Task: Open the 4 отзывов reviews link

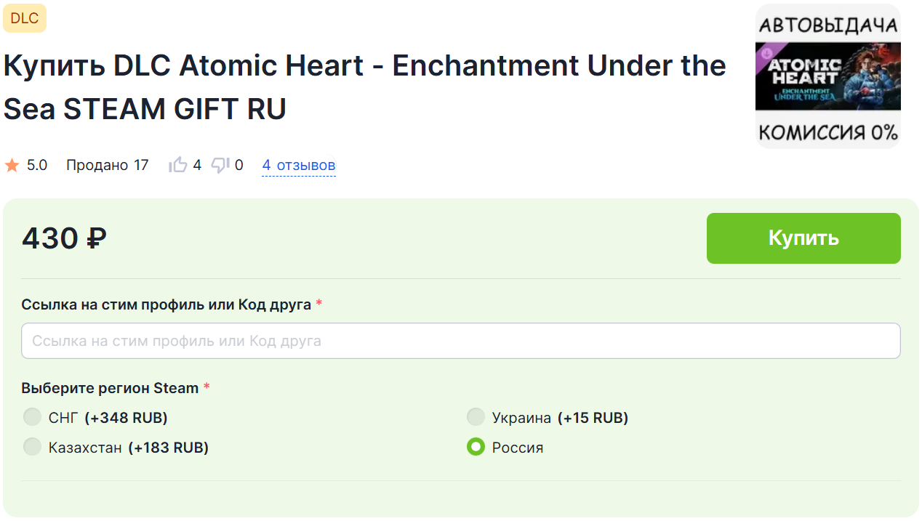Action: click(x=299, y=166)
